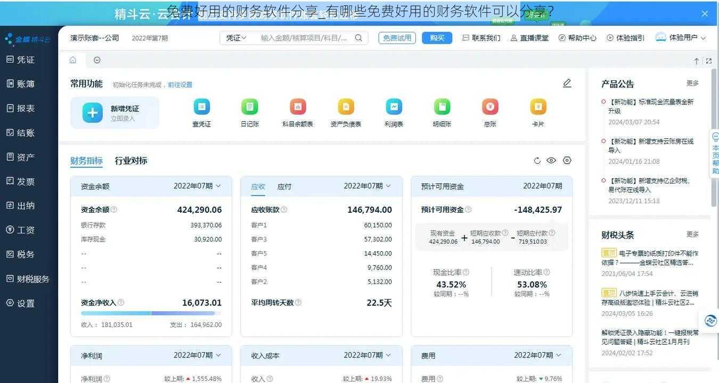
Task: Open the 明细账 shortcut icon
Action: click(x=442, y=107)
